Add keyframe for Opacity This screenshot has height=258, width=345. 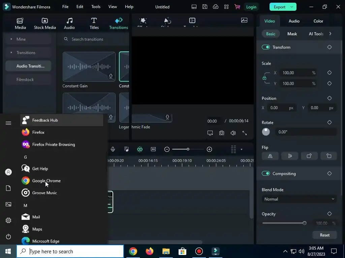click(329, 214)
